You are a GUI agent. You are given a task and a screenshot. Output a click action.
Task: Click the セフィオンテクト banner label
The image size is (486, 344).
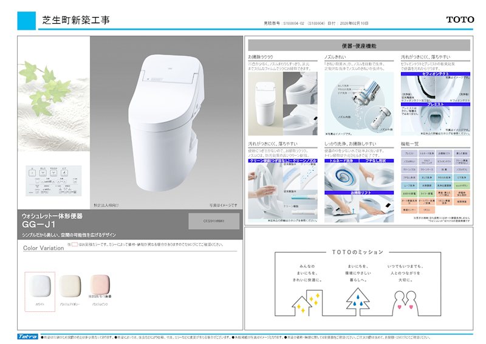(x=435, y=73)
